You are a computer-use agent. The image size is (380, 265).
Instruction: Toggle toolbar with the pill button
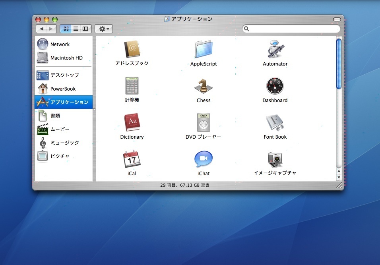[x=337, y=19]
